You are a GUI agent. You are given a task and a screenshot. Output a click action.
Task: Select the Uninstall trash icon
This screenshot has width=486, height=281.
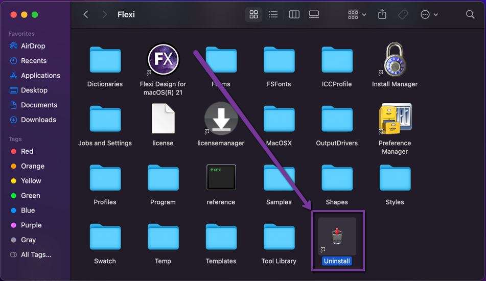point(337,237)
